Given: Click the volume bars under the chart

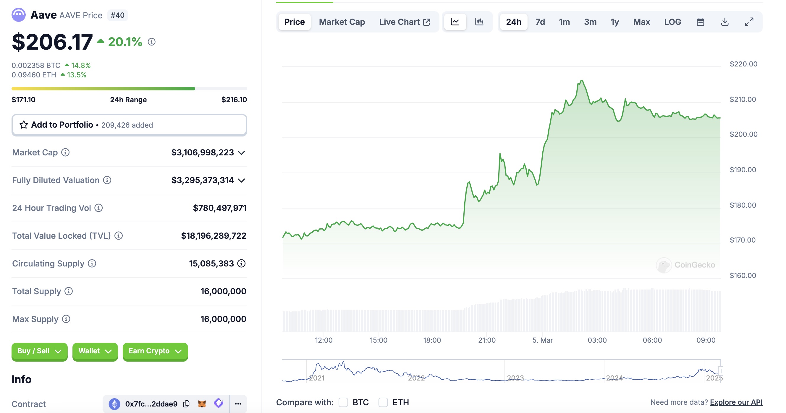Looking at the screenshot, I should [501, 311].
